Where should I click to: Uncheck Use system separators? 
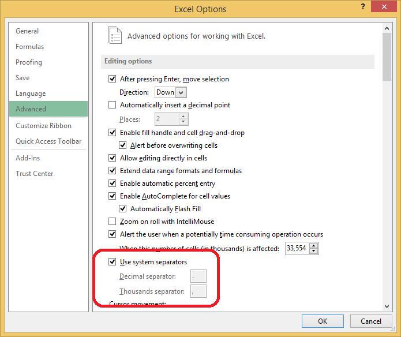click(x=113, y=262)
